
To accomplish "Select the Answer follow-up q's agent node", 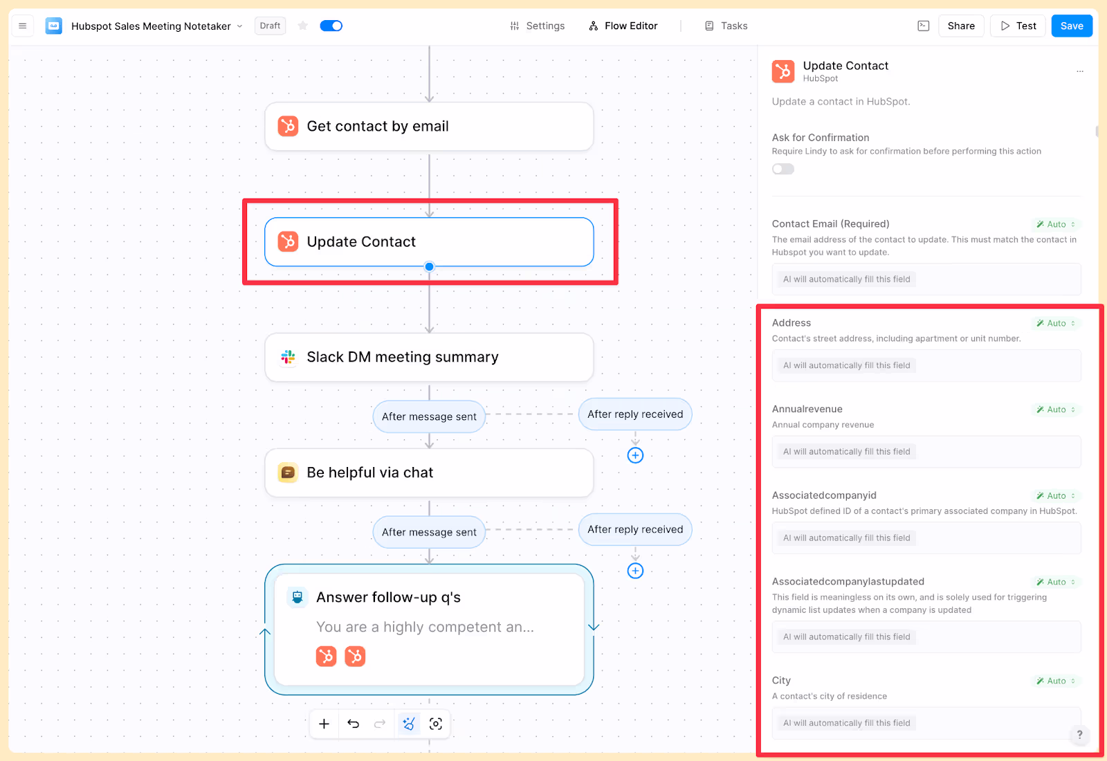I will pyautogui.click(x=429, y=630).
